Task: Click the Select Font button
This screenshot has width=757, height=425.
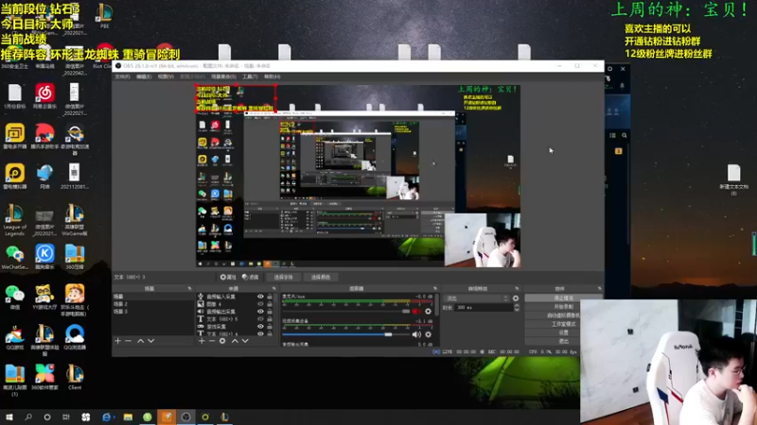Action: [283, 277]
